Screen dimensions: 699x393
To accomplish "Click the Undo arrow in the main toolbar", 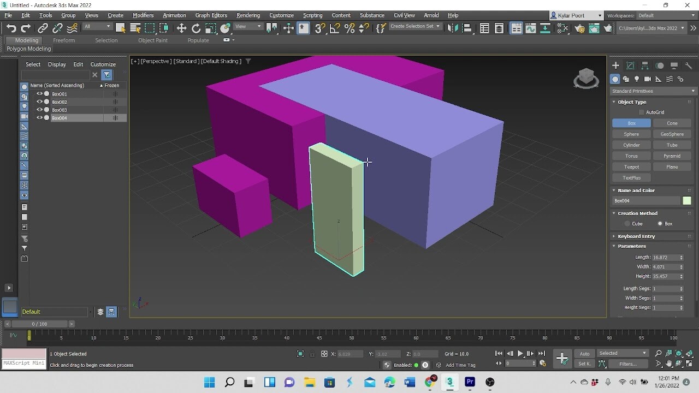I will (11, 28).
